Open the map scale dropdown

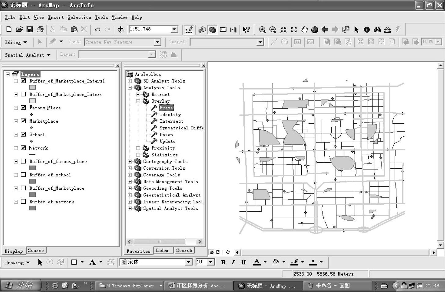(174, 29)
